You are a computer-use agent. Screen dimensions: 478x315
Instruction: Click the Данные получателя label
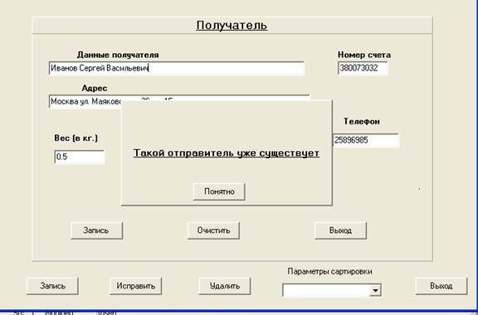tap(118, 55)
